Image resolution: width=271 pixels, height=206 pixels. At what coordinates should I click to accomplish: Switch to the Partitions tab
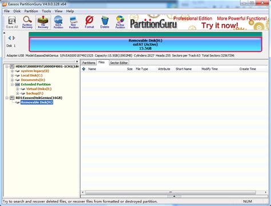pos(89,63)
